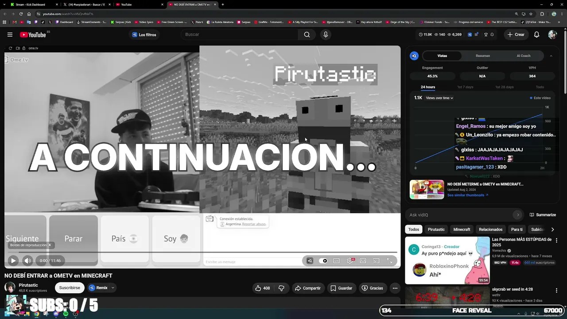This screenshot has width=567, height=319.
Task: Toggle subtitles in player controls
Action: tap(337, 261)
